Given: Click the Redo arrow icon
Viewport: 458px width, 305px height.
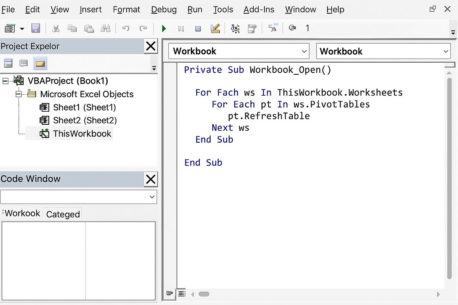Looking at the screenshot, I should (x=143, y=28).
